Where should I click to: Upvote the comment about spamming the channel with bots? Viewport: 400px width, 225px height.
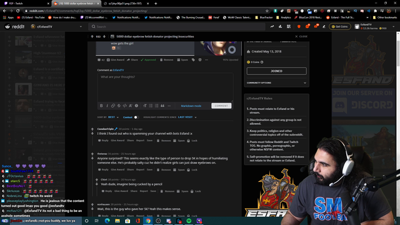tap(92, 129)
